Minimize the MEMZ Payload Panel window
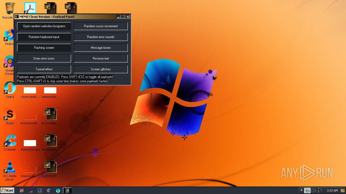The width and height of the screenshot is (346, 194). pyautogui.click(x=118, y=17)
